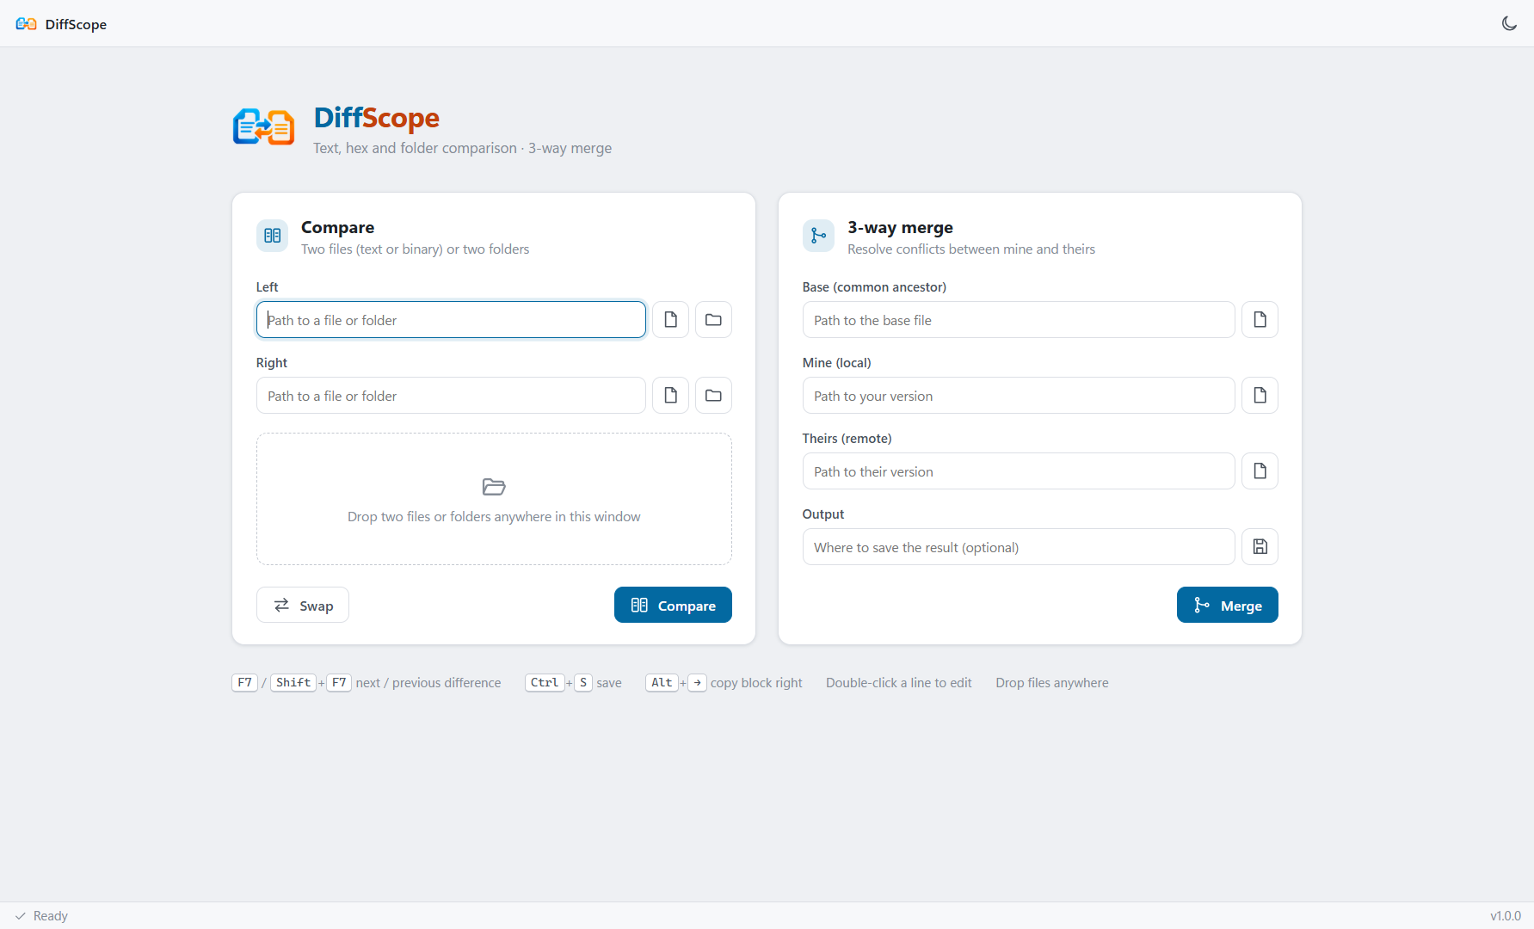Browse for a folder for Right path
Image resolution: width=1534 pixels, height=929 pixels.
713,396
